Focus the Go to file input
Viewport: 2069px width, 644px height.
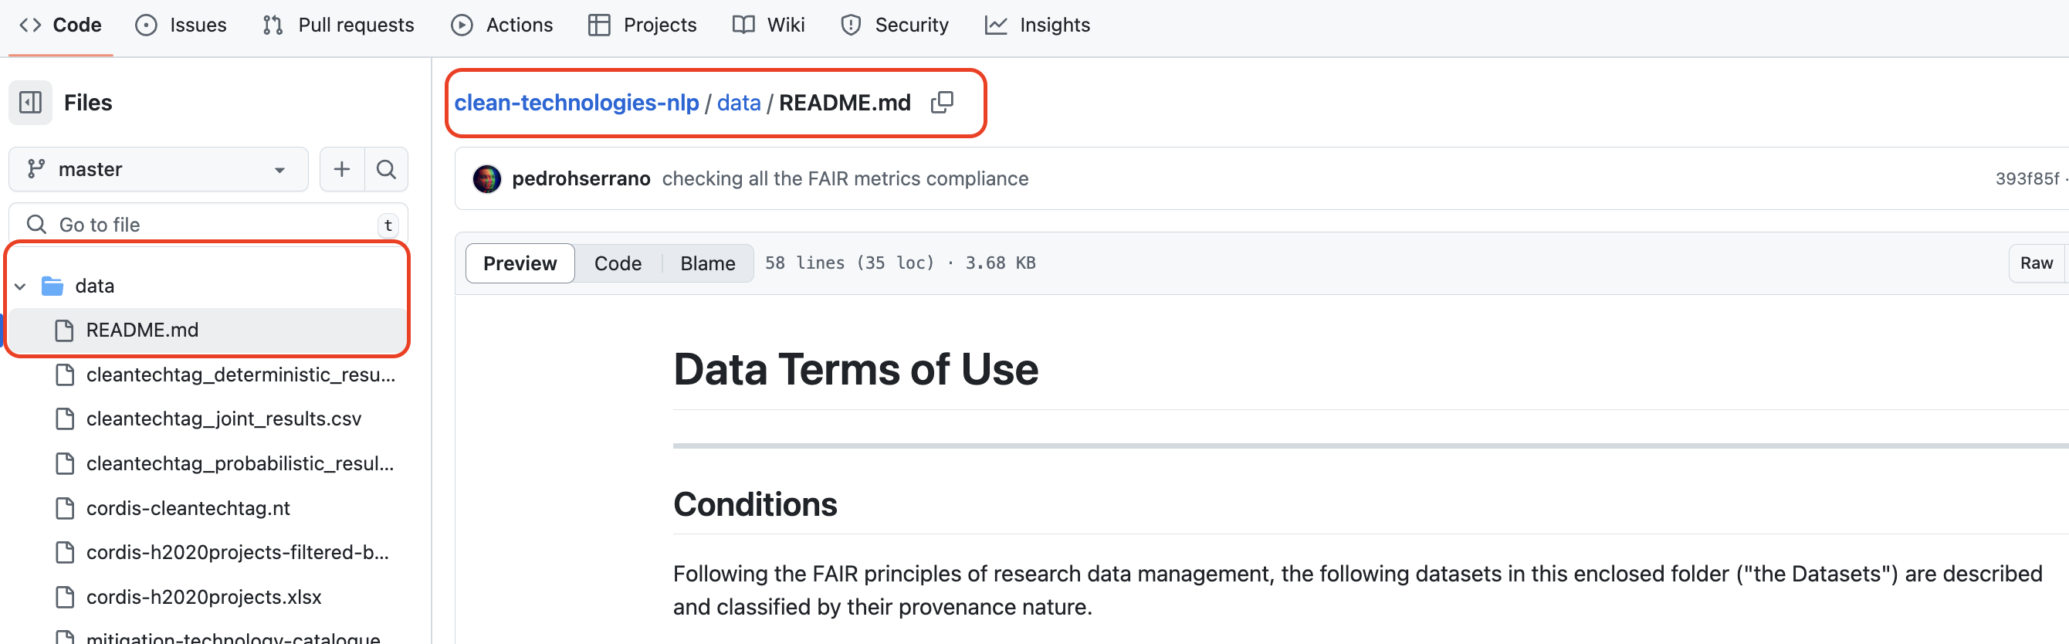(208, 225)
